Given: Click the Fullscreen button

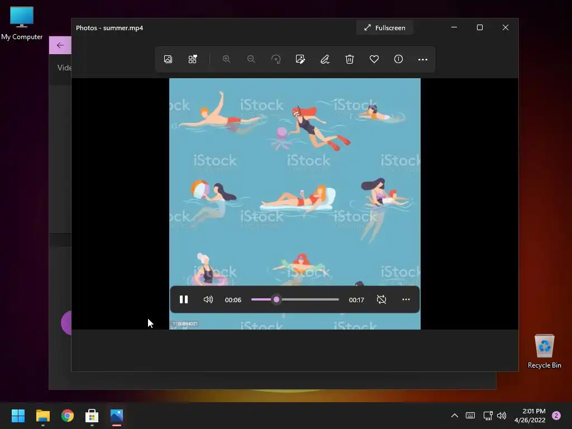Looking at the screenshot, I should pos(384,28).
